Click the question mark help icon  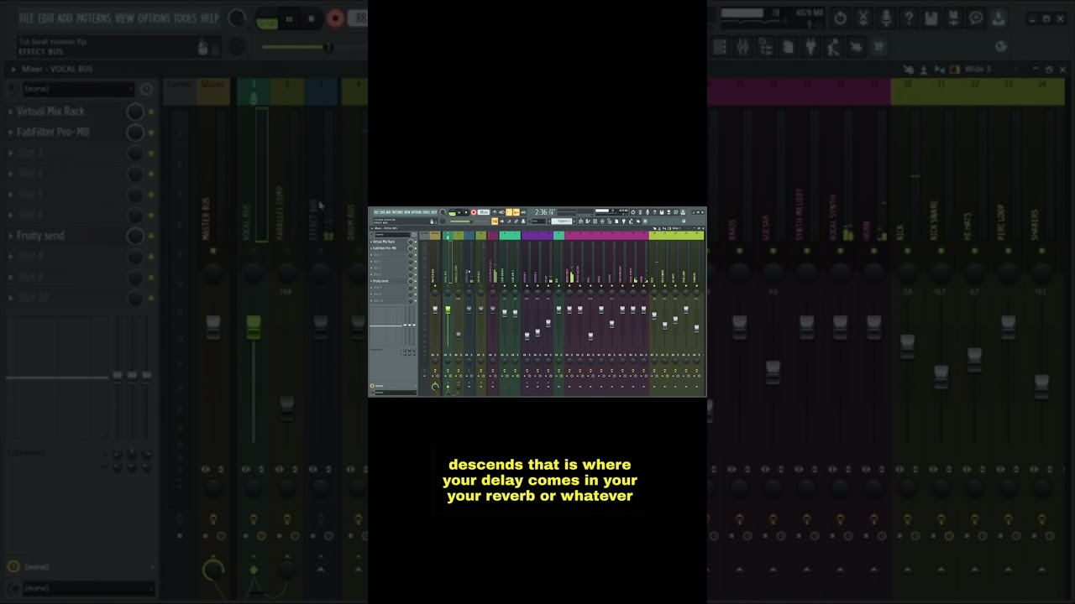pyautogui.click(x=654, y=212)
